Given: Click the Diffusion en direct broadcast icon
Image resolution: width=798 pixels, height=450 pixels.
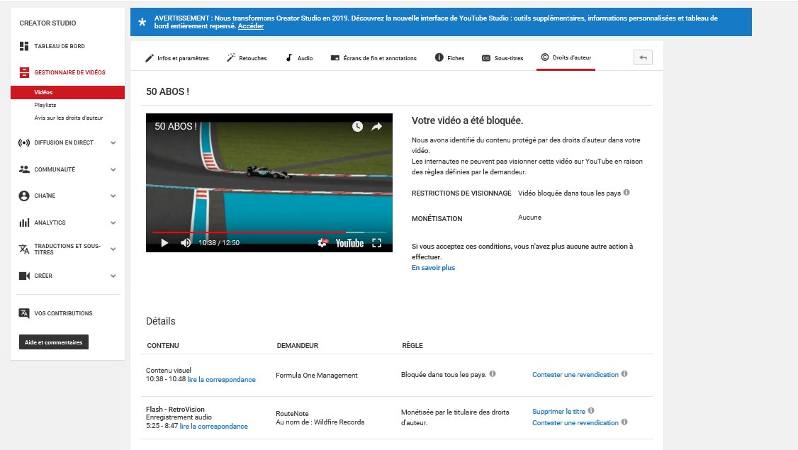Looking at the screenshot, I should coord(24,142).
